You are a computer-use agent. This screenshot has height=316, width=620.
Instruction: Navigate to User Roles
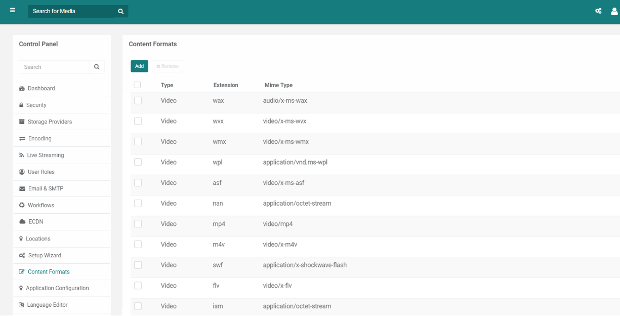[x=41, y=172]
